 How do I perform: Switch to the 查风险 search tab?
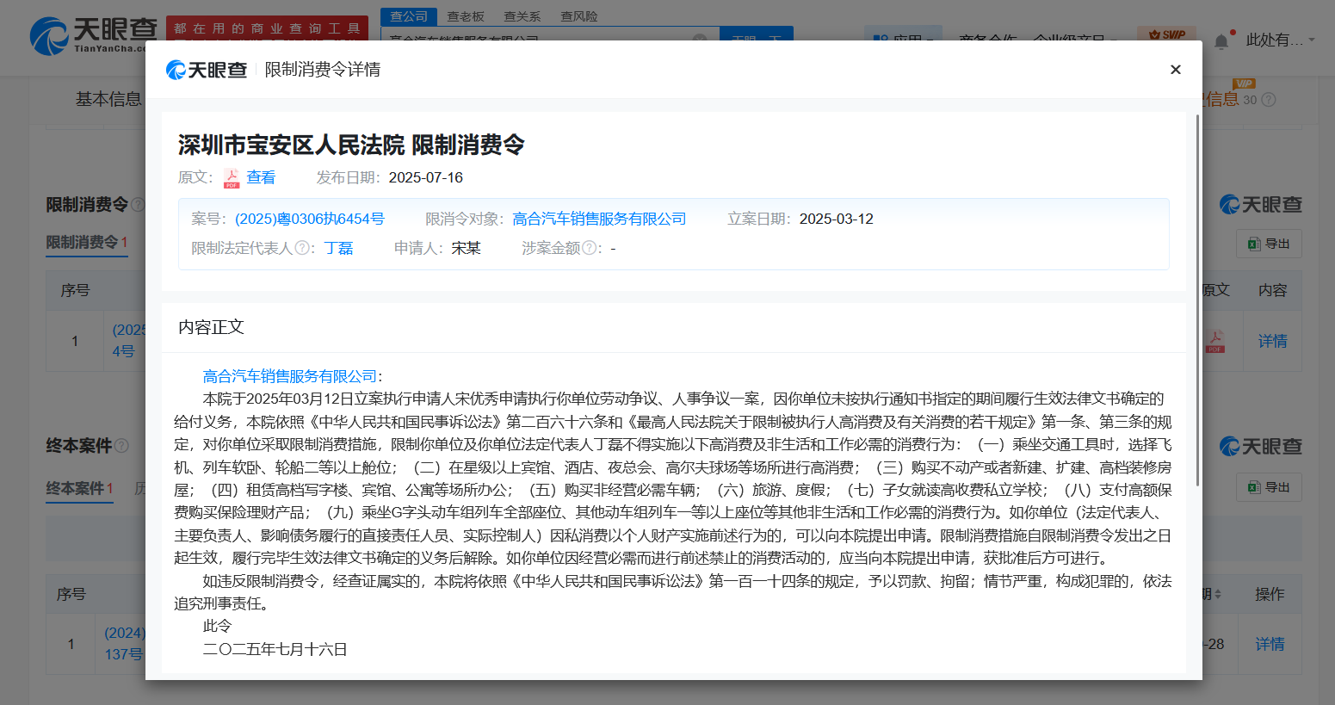tap(579, 16)
